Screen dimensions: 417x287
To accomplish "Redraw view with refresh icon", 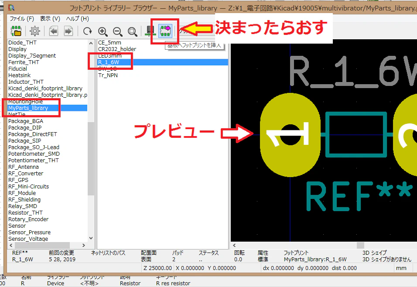I will pos(87,31).
